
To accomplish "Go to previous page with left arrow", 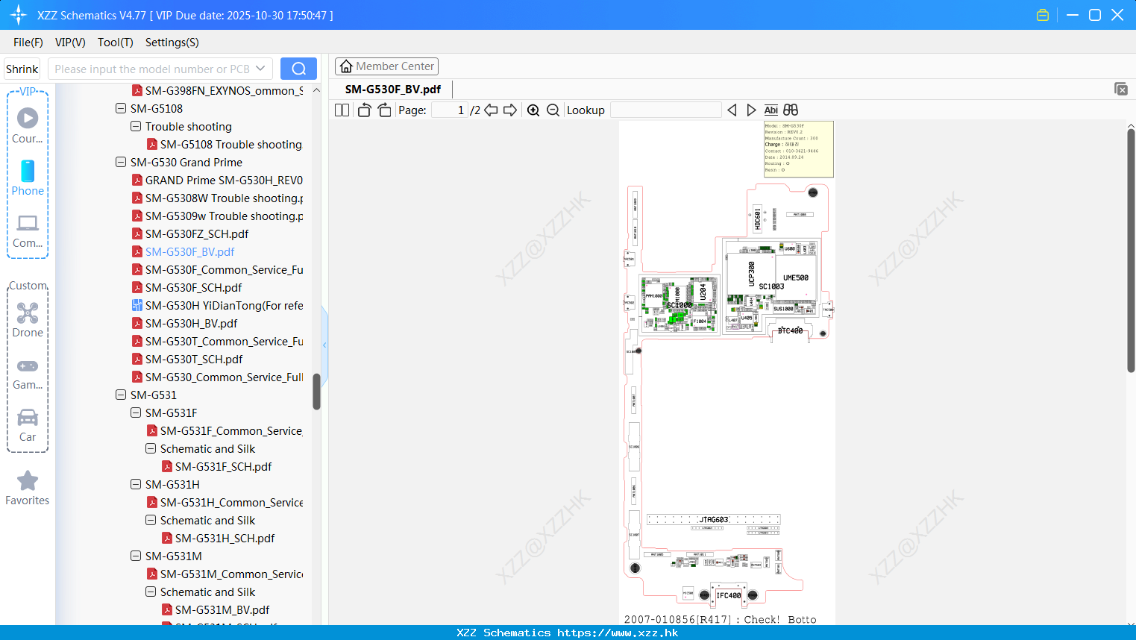I will (491, 110).
